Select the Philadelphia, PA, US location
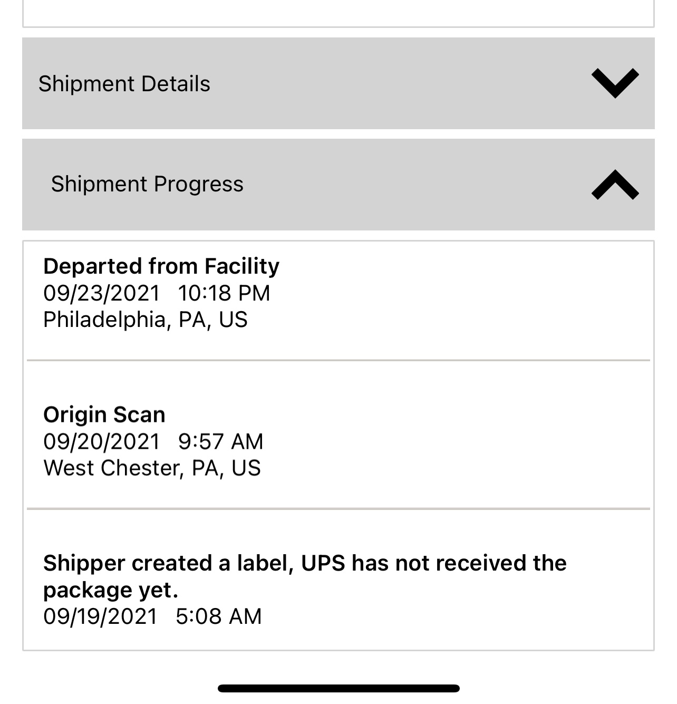 (x=146, y=320)
